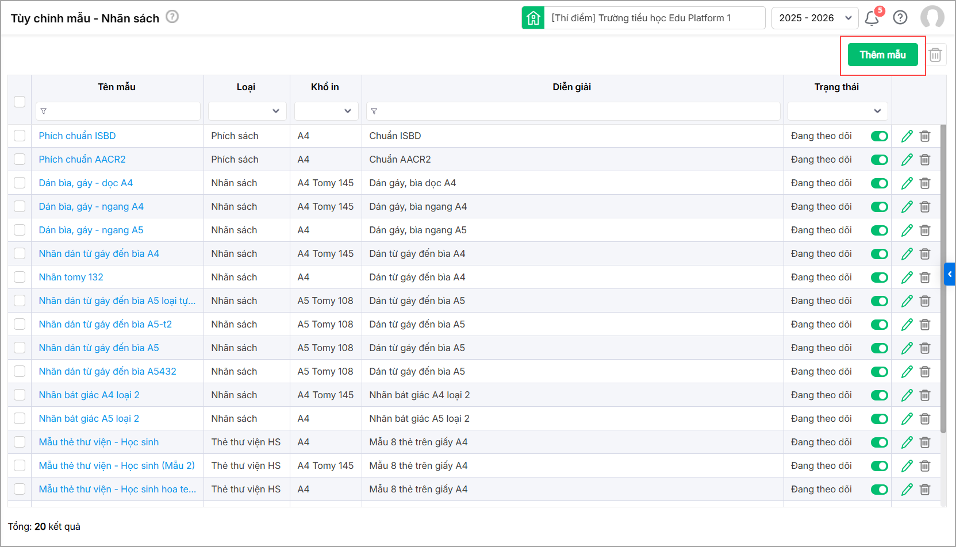Edit the Nhãn bát giác A4 loại 2 row
This screenshot has width=956, height=547.
click(907, 395)
